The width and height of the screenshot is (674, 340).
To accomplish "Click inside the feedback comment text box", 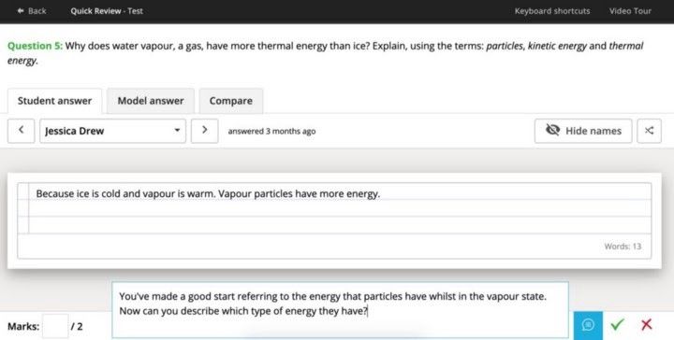I will pyautogui.click(x=340, y=309).
